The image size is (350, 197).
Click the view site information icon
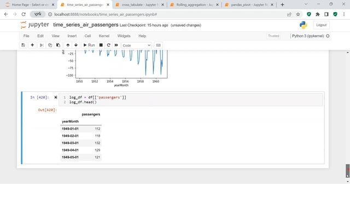click(x=50, y=14)
